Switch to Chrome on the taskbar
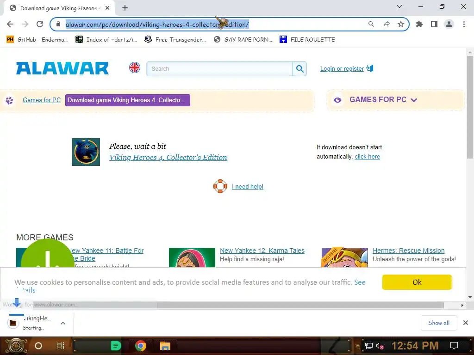Viewport: 474px width, 355px height. click(141, 346)
